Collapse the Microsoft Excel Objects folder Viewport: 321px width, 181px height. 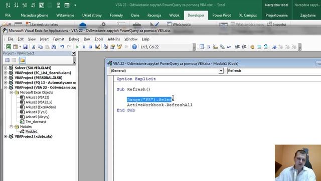[x=11, y=93]
